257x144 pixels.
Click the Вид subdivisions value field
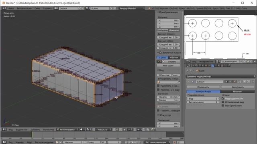point(203,98)
